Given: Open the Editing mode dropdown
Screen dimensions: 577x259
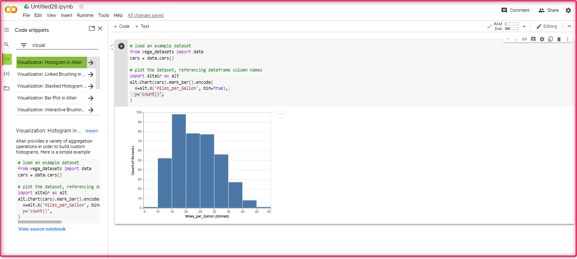Looking at the screenshot, I should click(x=546, y=26).
